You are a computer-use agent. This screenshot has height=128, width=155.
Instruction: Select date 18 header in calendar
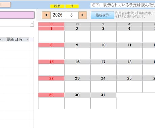129,62
